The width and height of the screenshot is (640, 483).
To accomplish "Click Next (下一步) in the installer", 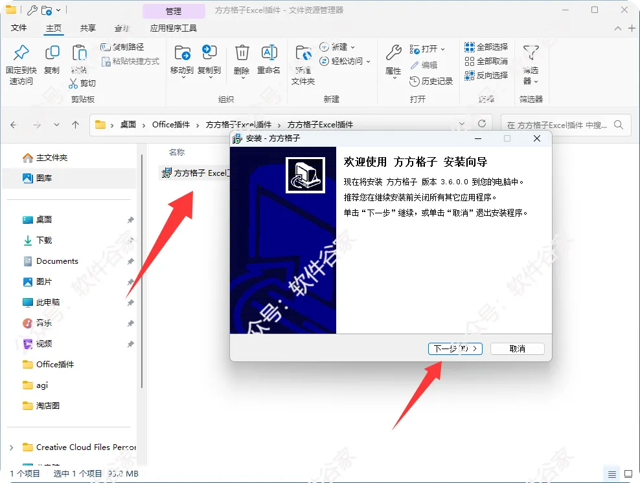I will (455, 349).
